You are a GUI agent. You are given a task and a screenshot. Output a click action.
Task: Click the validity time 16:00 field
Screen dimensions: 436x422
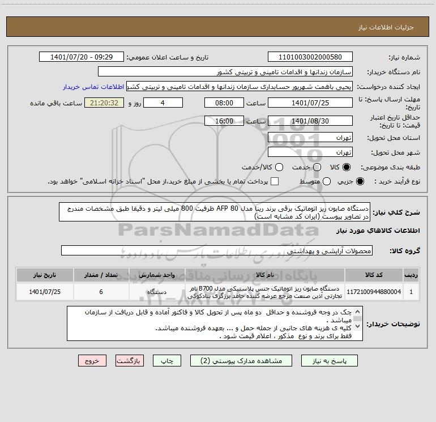(x=224, y=121)
